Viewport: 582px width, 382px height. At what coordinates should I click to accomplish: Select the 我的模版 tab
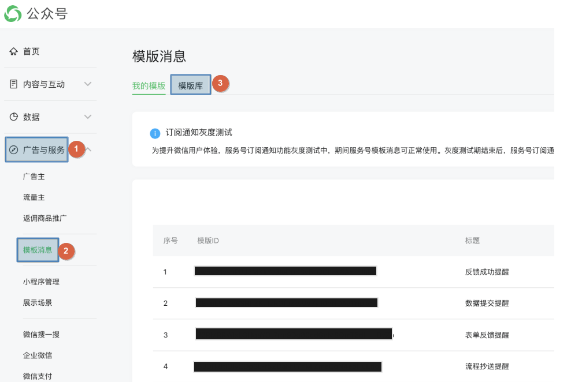tap(149, 86)
